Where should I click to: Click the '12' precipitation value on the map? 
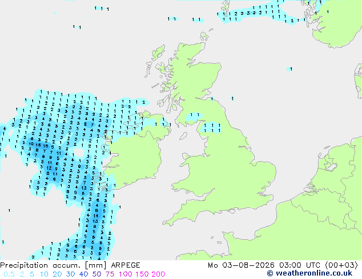pos(49,168)
